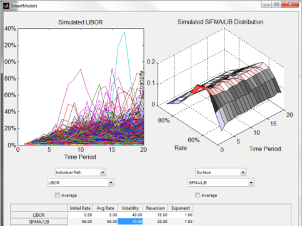Enable Average checkbox under SIFMA/LIB plot
This screenshot has width=302, height=226.
[198, 195]
